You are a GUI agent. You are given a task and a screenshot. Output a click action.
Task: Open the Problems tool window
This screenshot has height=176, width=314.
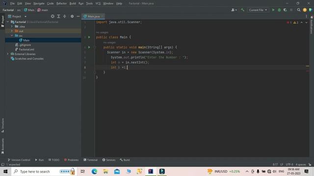point(71,160)
